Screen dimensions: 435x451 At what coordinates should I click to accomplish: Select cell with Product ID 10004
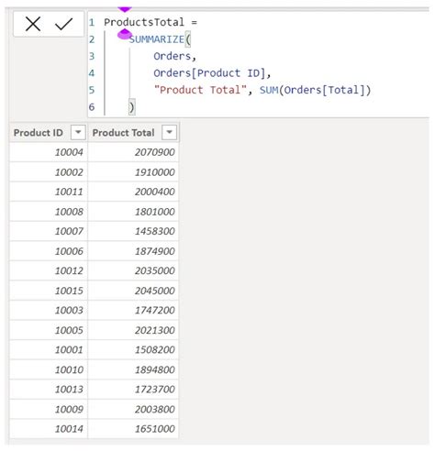[x=49, y=152]
